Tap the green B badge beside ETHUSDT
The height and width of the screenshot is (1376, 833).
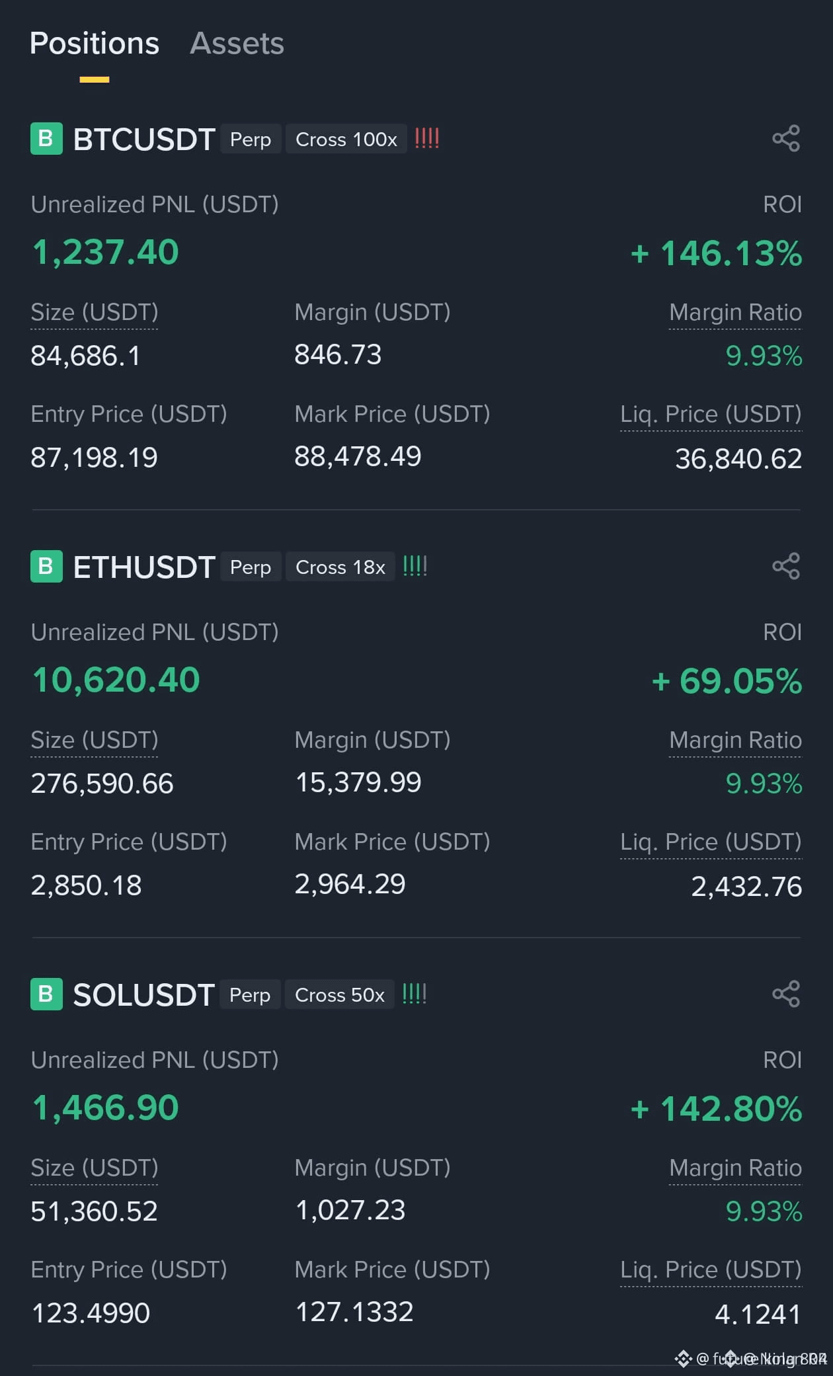(x=46, y=567)
